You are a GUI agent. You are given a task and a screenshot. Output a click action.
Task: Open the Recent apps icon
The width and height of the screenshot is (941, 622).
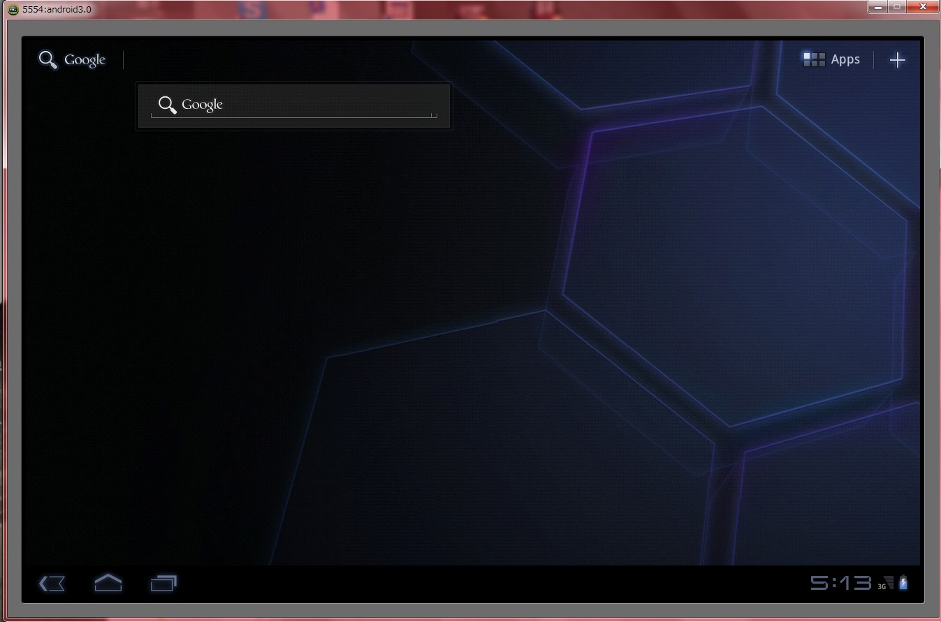click(163, 583)
